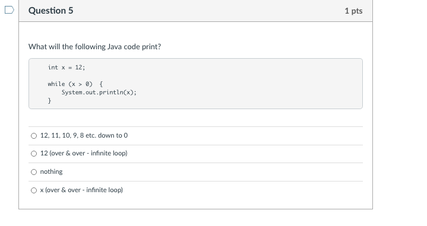Click the word 'Java' in the question prompt
Image resolution: width=427 pixels, height=226 pixels.
(115, 47)
